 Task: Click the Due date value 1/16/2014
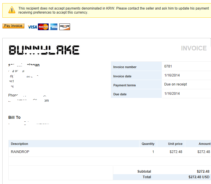pyautogui.click(x=172, y=94)
